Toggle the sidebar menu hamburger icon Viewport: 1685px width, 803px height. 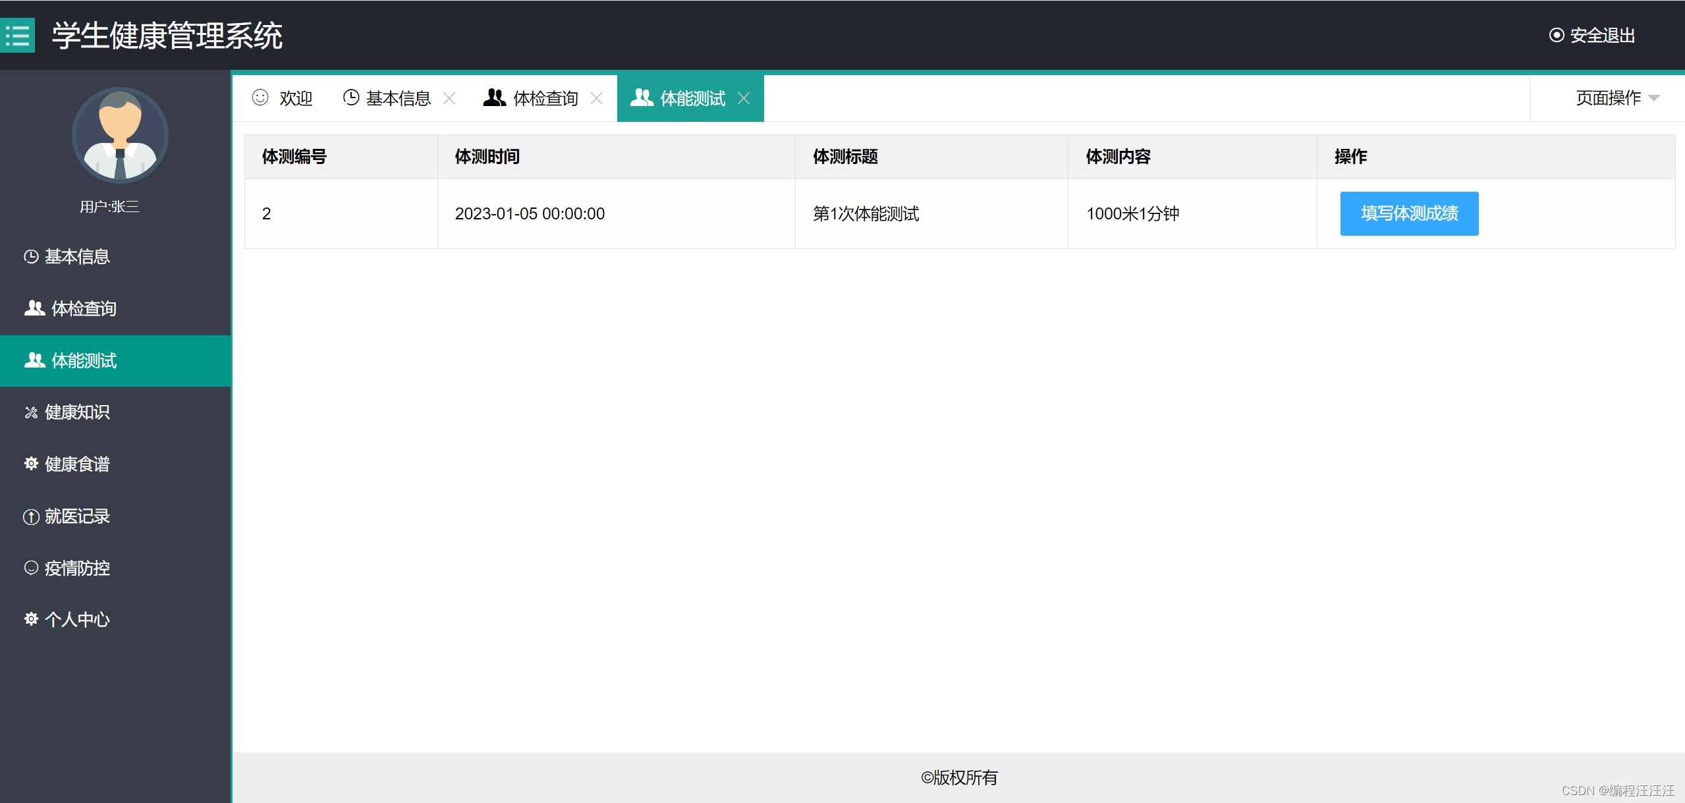tap(18, 35)
